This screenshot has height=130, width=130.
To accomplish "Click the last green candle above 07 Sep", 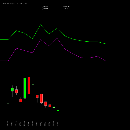I will (58, 111).
